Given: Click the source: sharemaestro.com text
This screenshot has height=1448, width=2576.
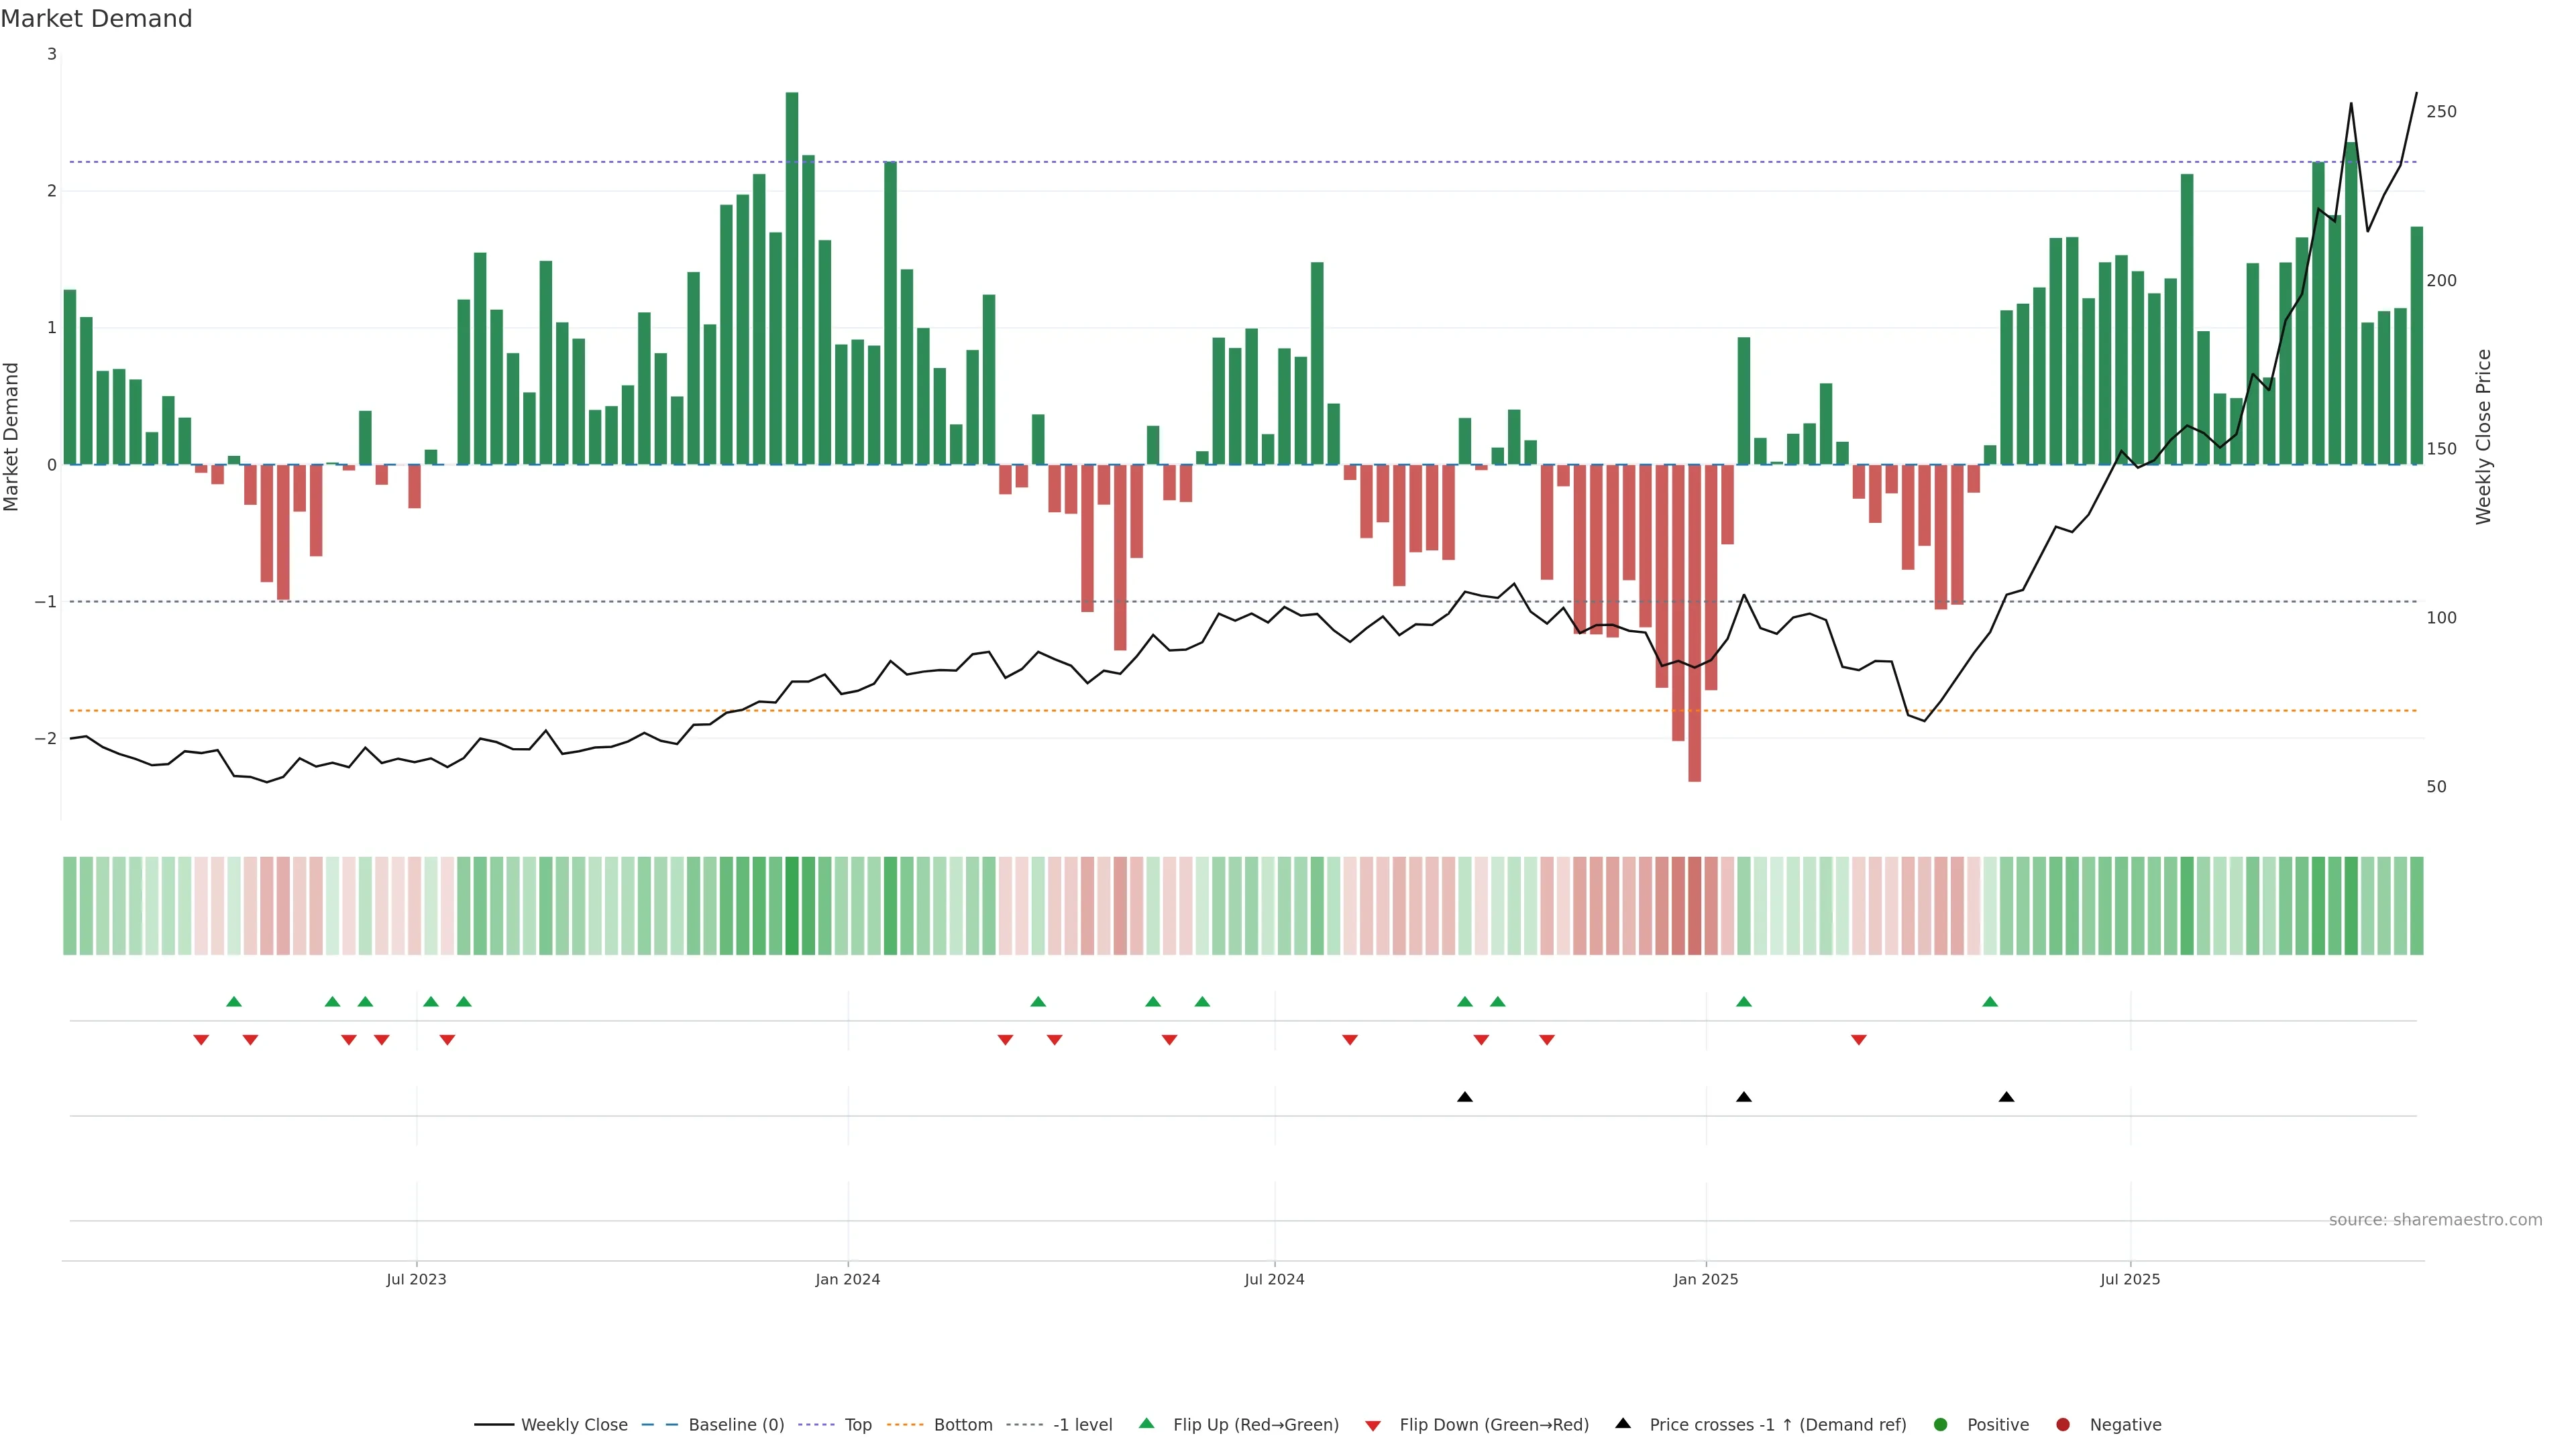Looking at the screenshot, I should pos(2435,1219).
